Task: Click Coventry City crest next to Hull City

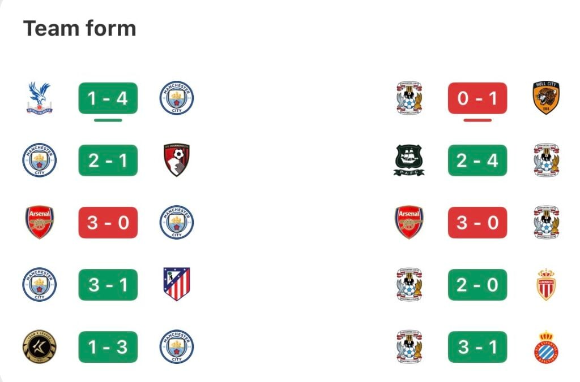Action: pyautogui.click(x=409, y=98)
